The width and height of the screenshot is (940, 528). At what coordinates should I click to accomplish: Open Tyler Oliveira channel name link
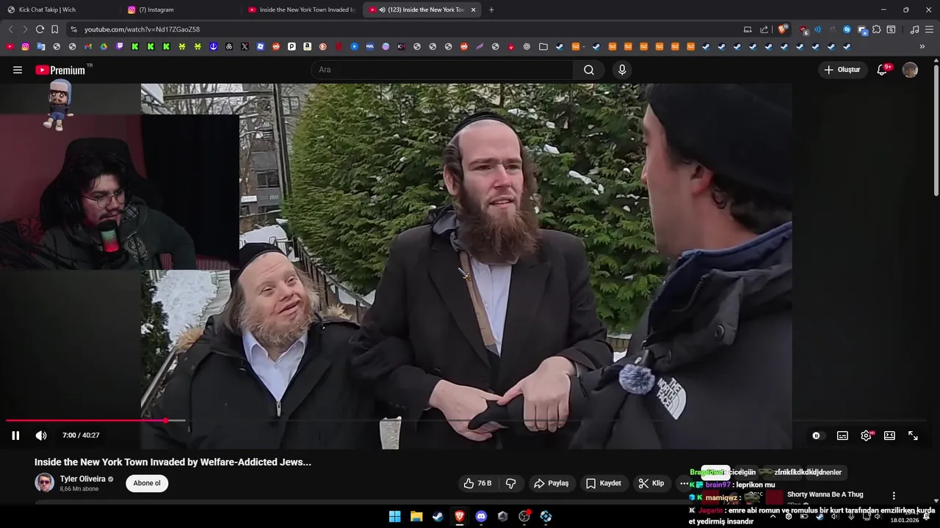click(x=82, y=479)
